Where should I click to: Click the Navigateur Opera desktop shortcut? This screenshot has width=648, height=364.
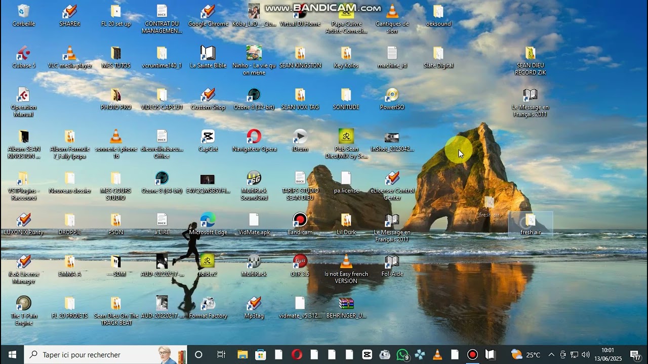(254, 141)
